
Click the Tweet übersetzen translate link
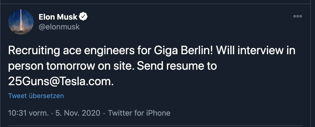point(36,96)
